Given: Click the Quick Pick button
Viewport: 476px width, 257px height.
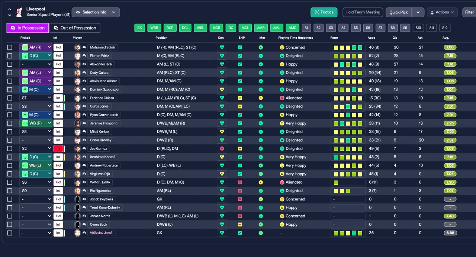Looking at the screenshot, I should click(399, 12).
